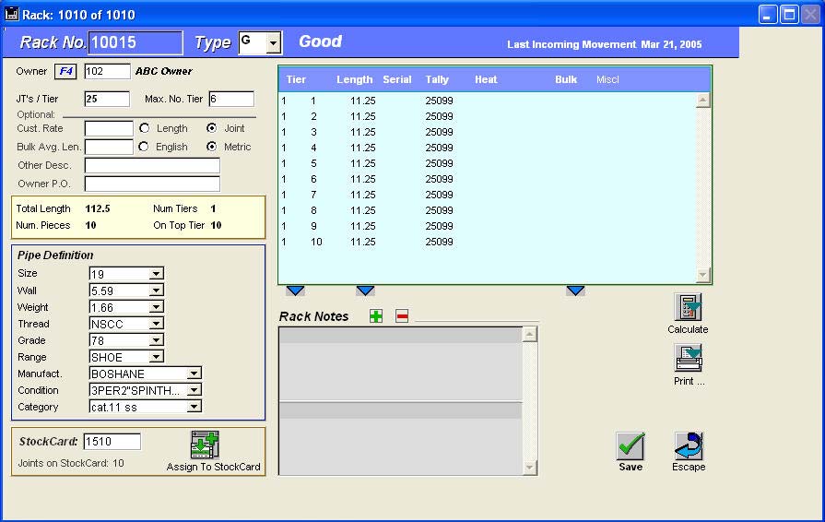Click the Rack No. input field
This screenshot has width=825, height=522.
(x=136, y=42)
